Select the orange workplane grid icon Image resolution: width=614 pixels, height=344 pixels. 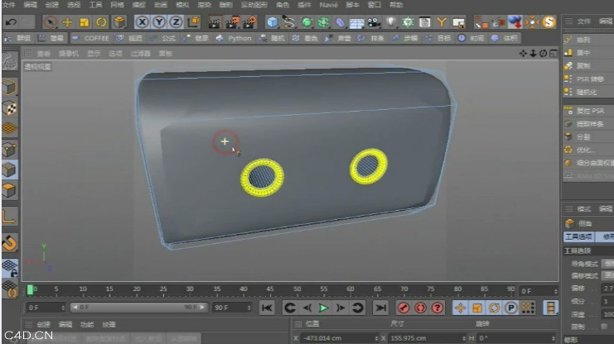click(9, 128)
